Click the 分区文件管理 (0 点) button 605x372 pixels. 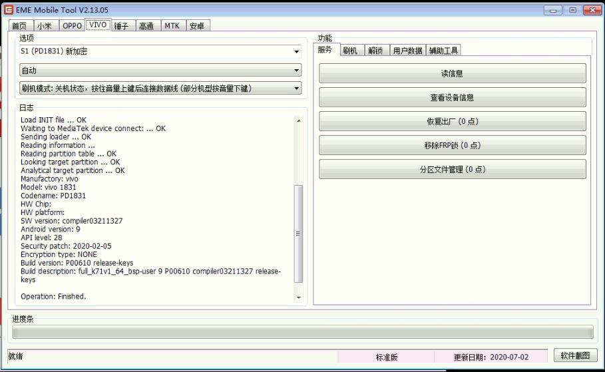(x=452, y=169)
